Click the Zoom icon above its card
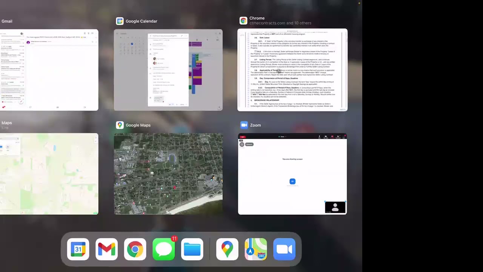The image size is (483, 272). (244, 125)
